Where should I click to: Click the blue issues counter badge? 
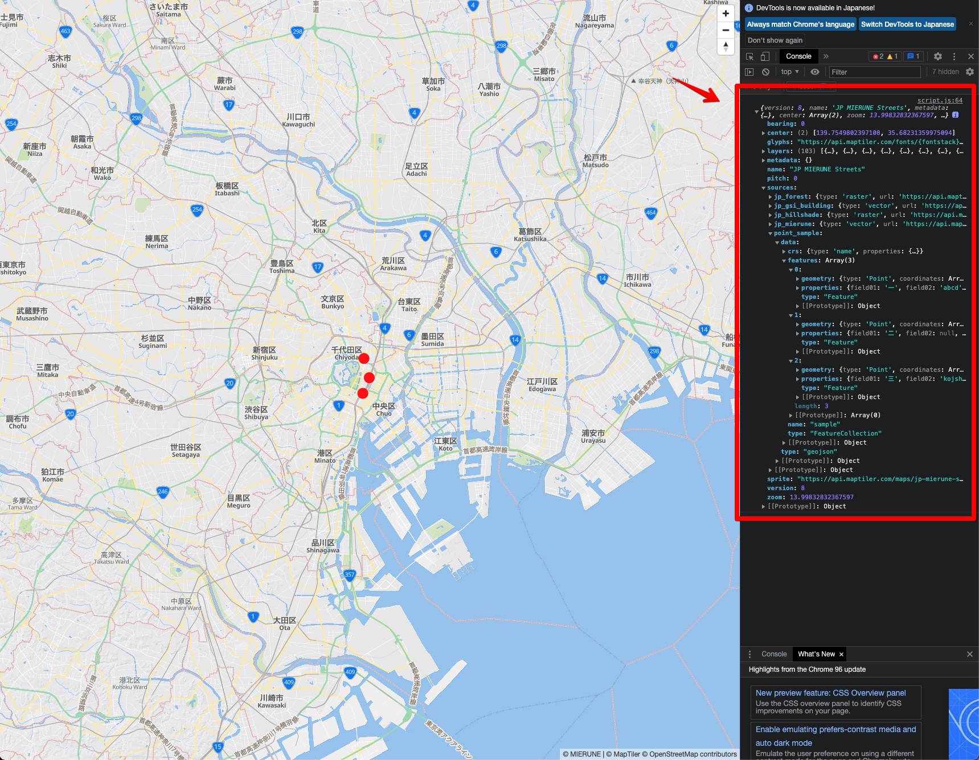914,56
